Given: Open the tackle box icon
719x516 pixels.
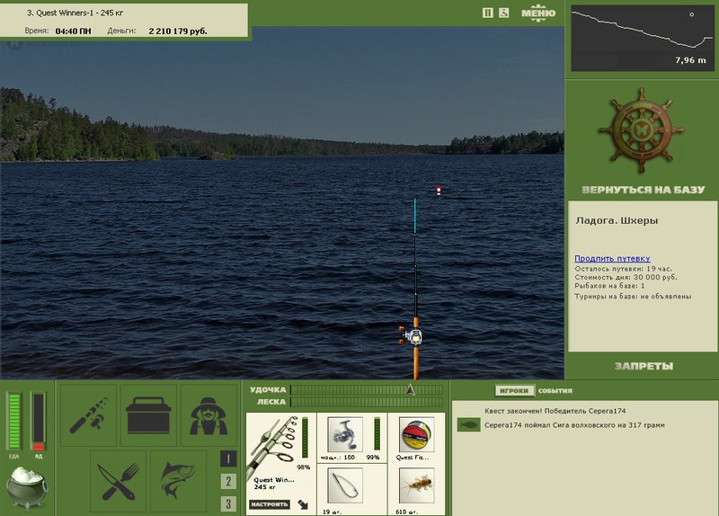Looking at the screenshot, I should (148, 415).
